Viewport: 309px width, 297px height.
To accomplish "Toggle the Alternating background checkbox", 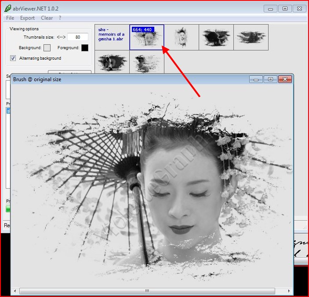I will click(13, 58).
